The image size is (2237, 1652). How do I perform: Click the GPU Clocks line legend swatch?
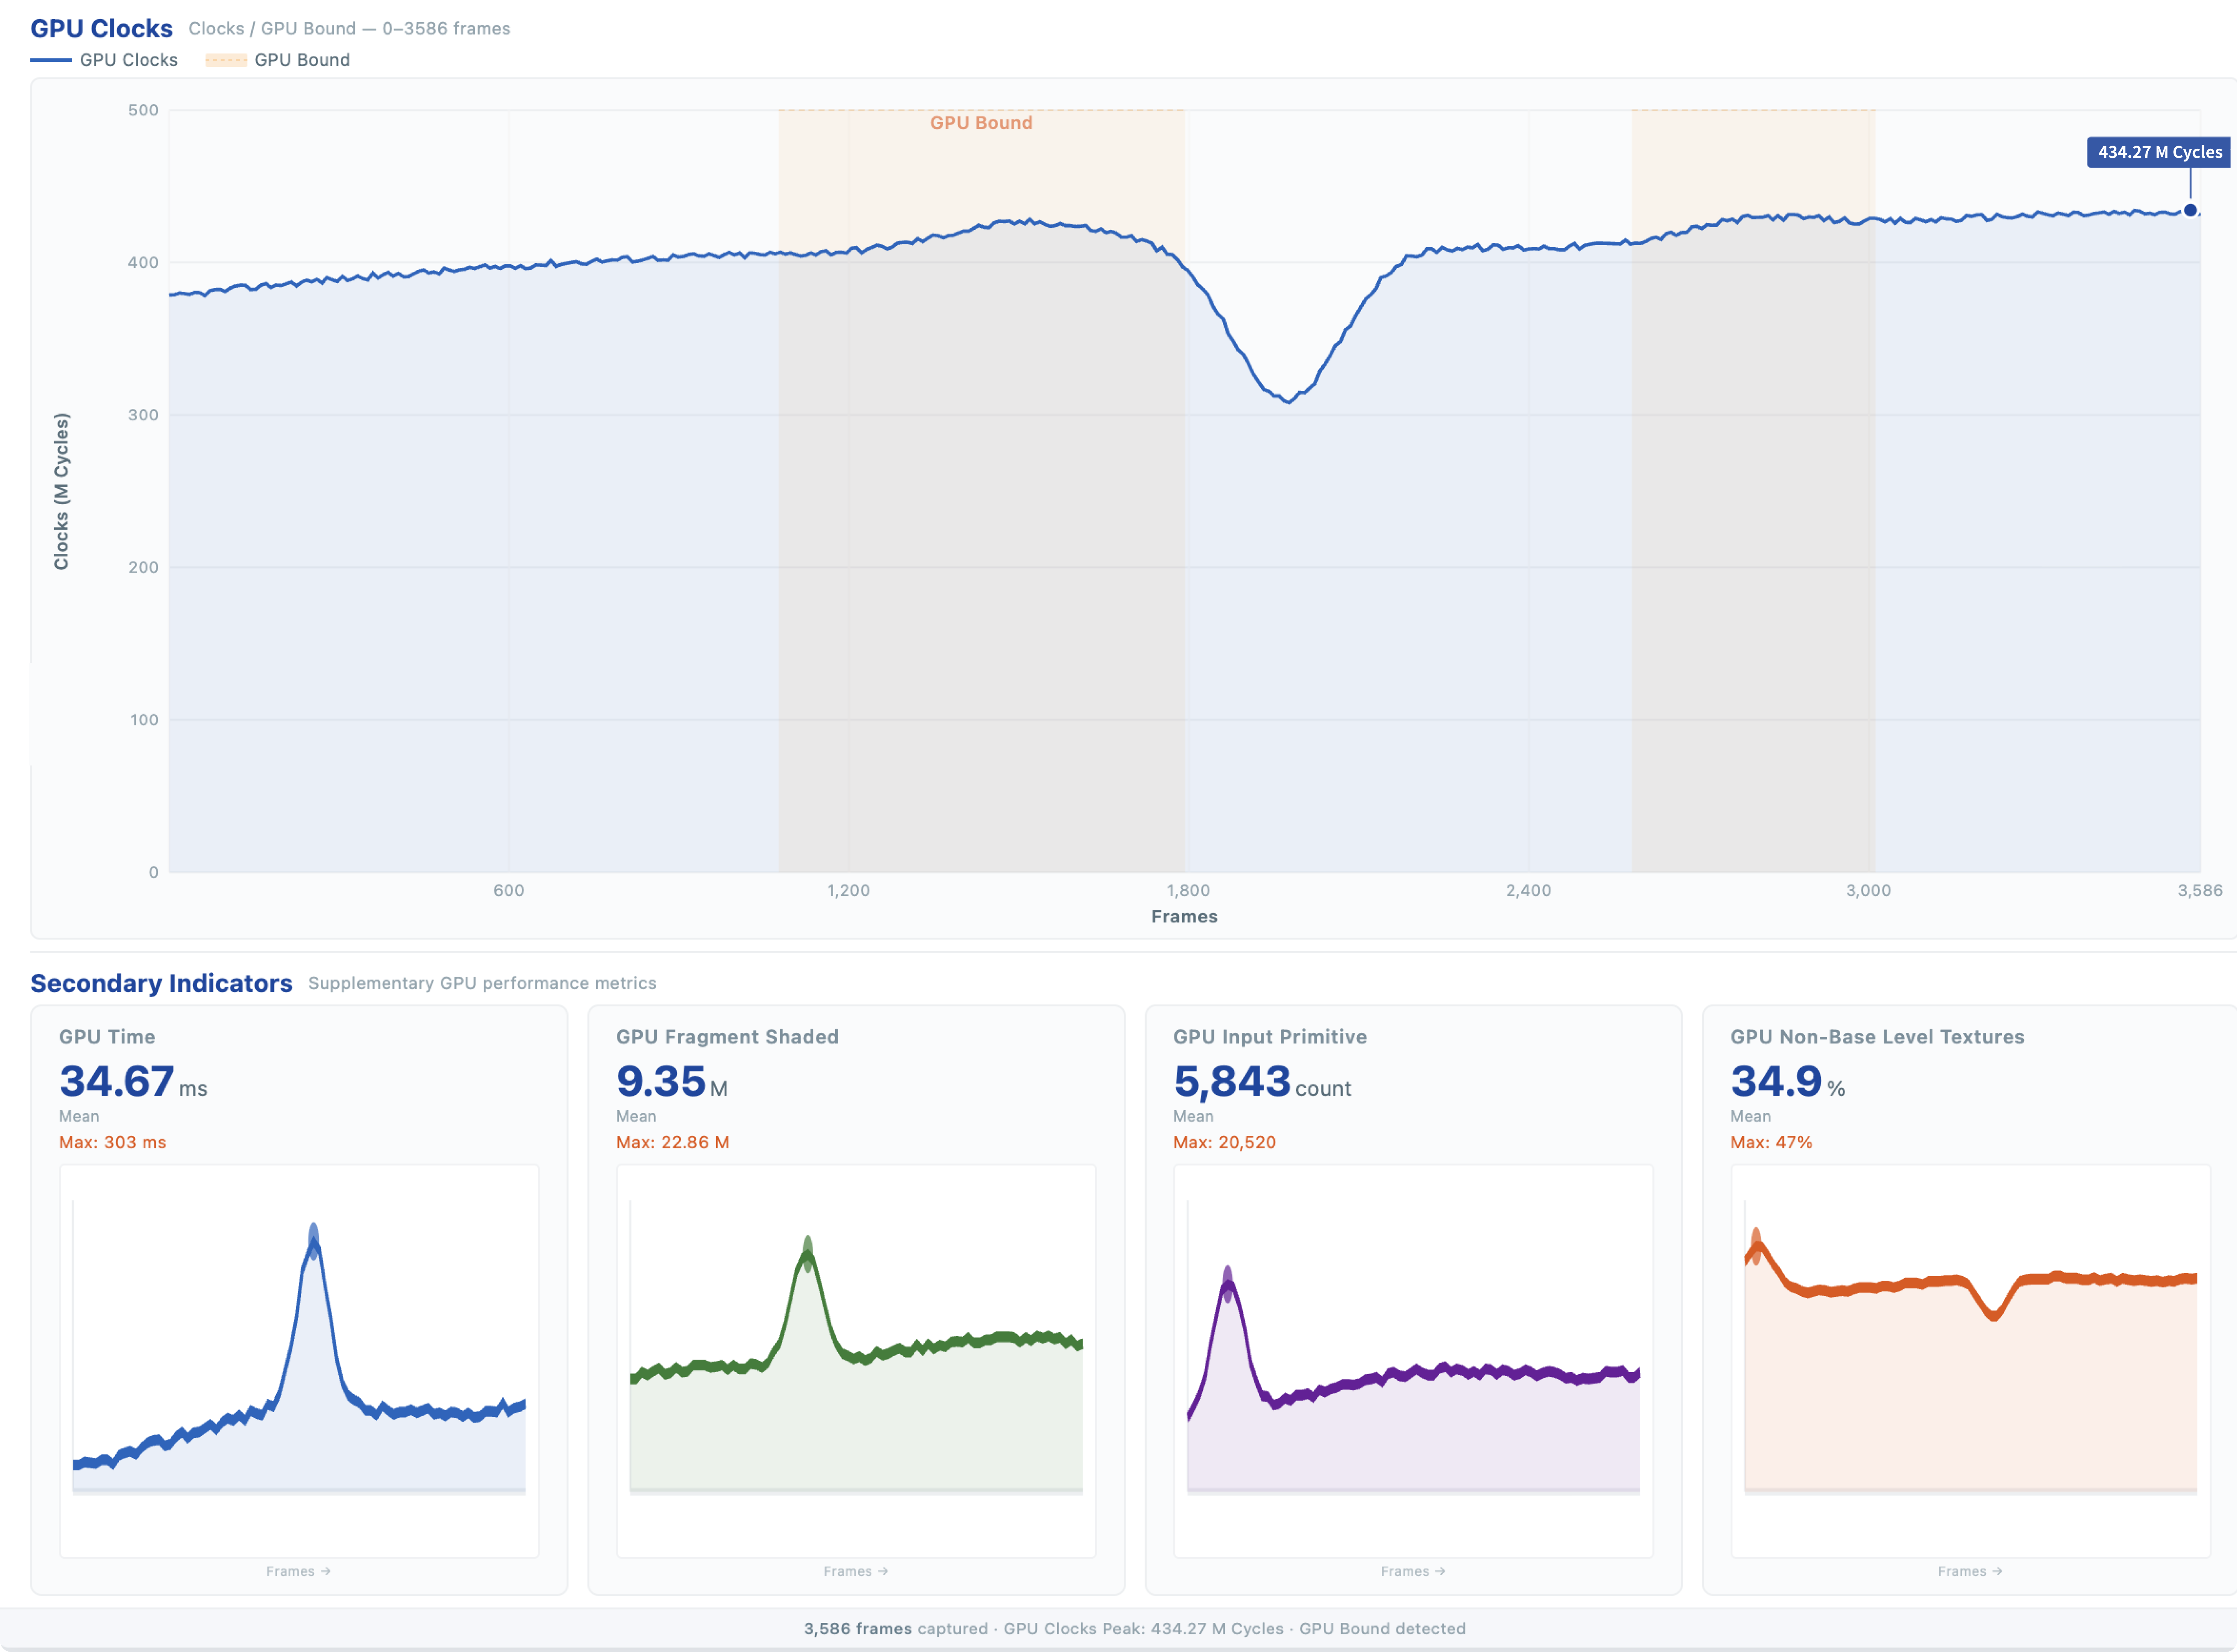[51, 60]
